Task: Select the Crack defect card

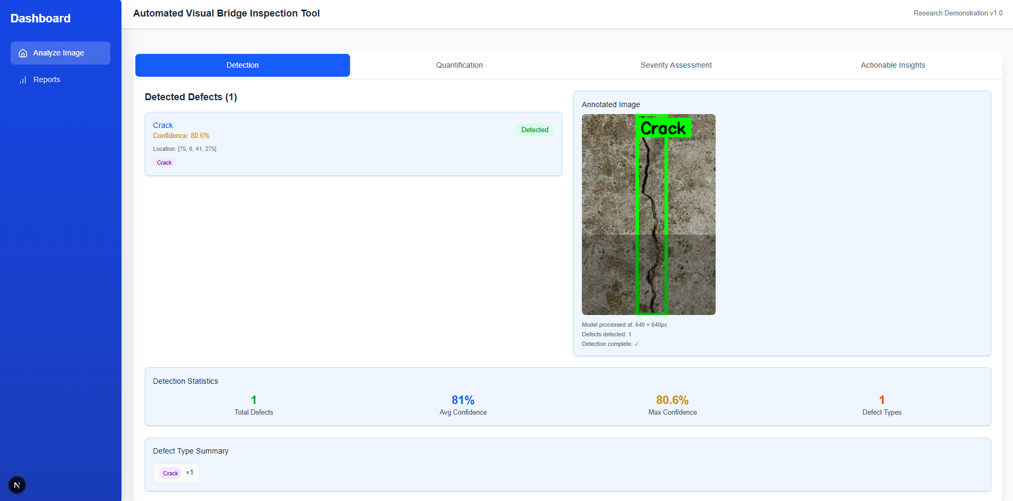Action: tap(353, 144)
